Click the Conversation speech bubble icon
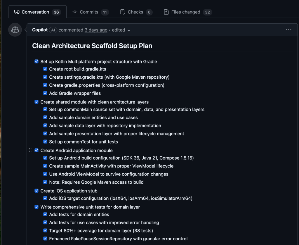The image size is (299, 245). [17, 12]
